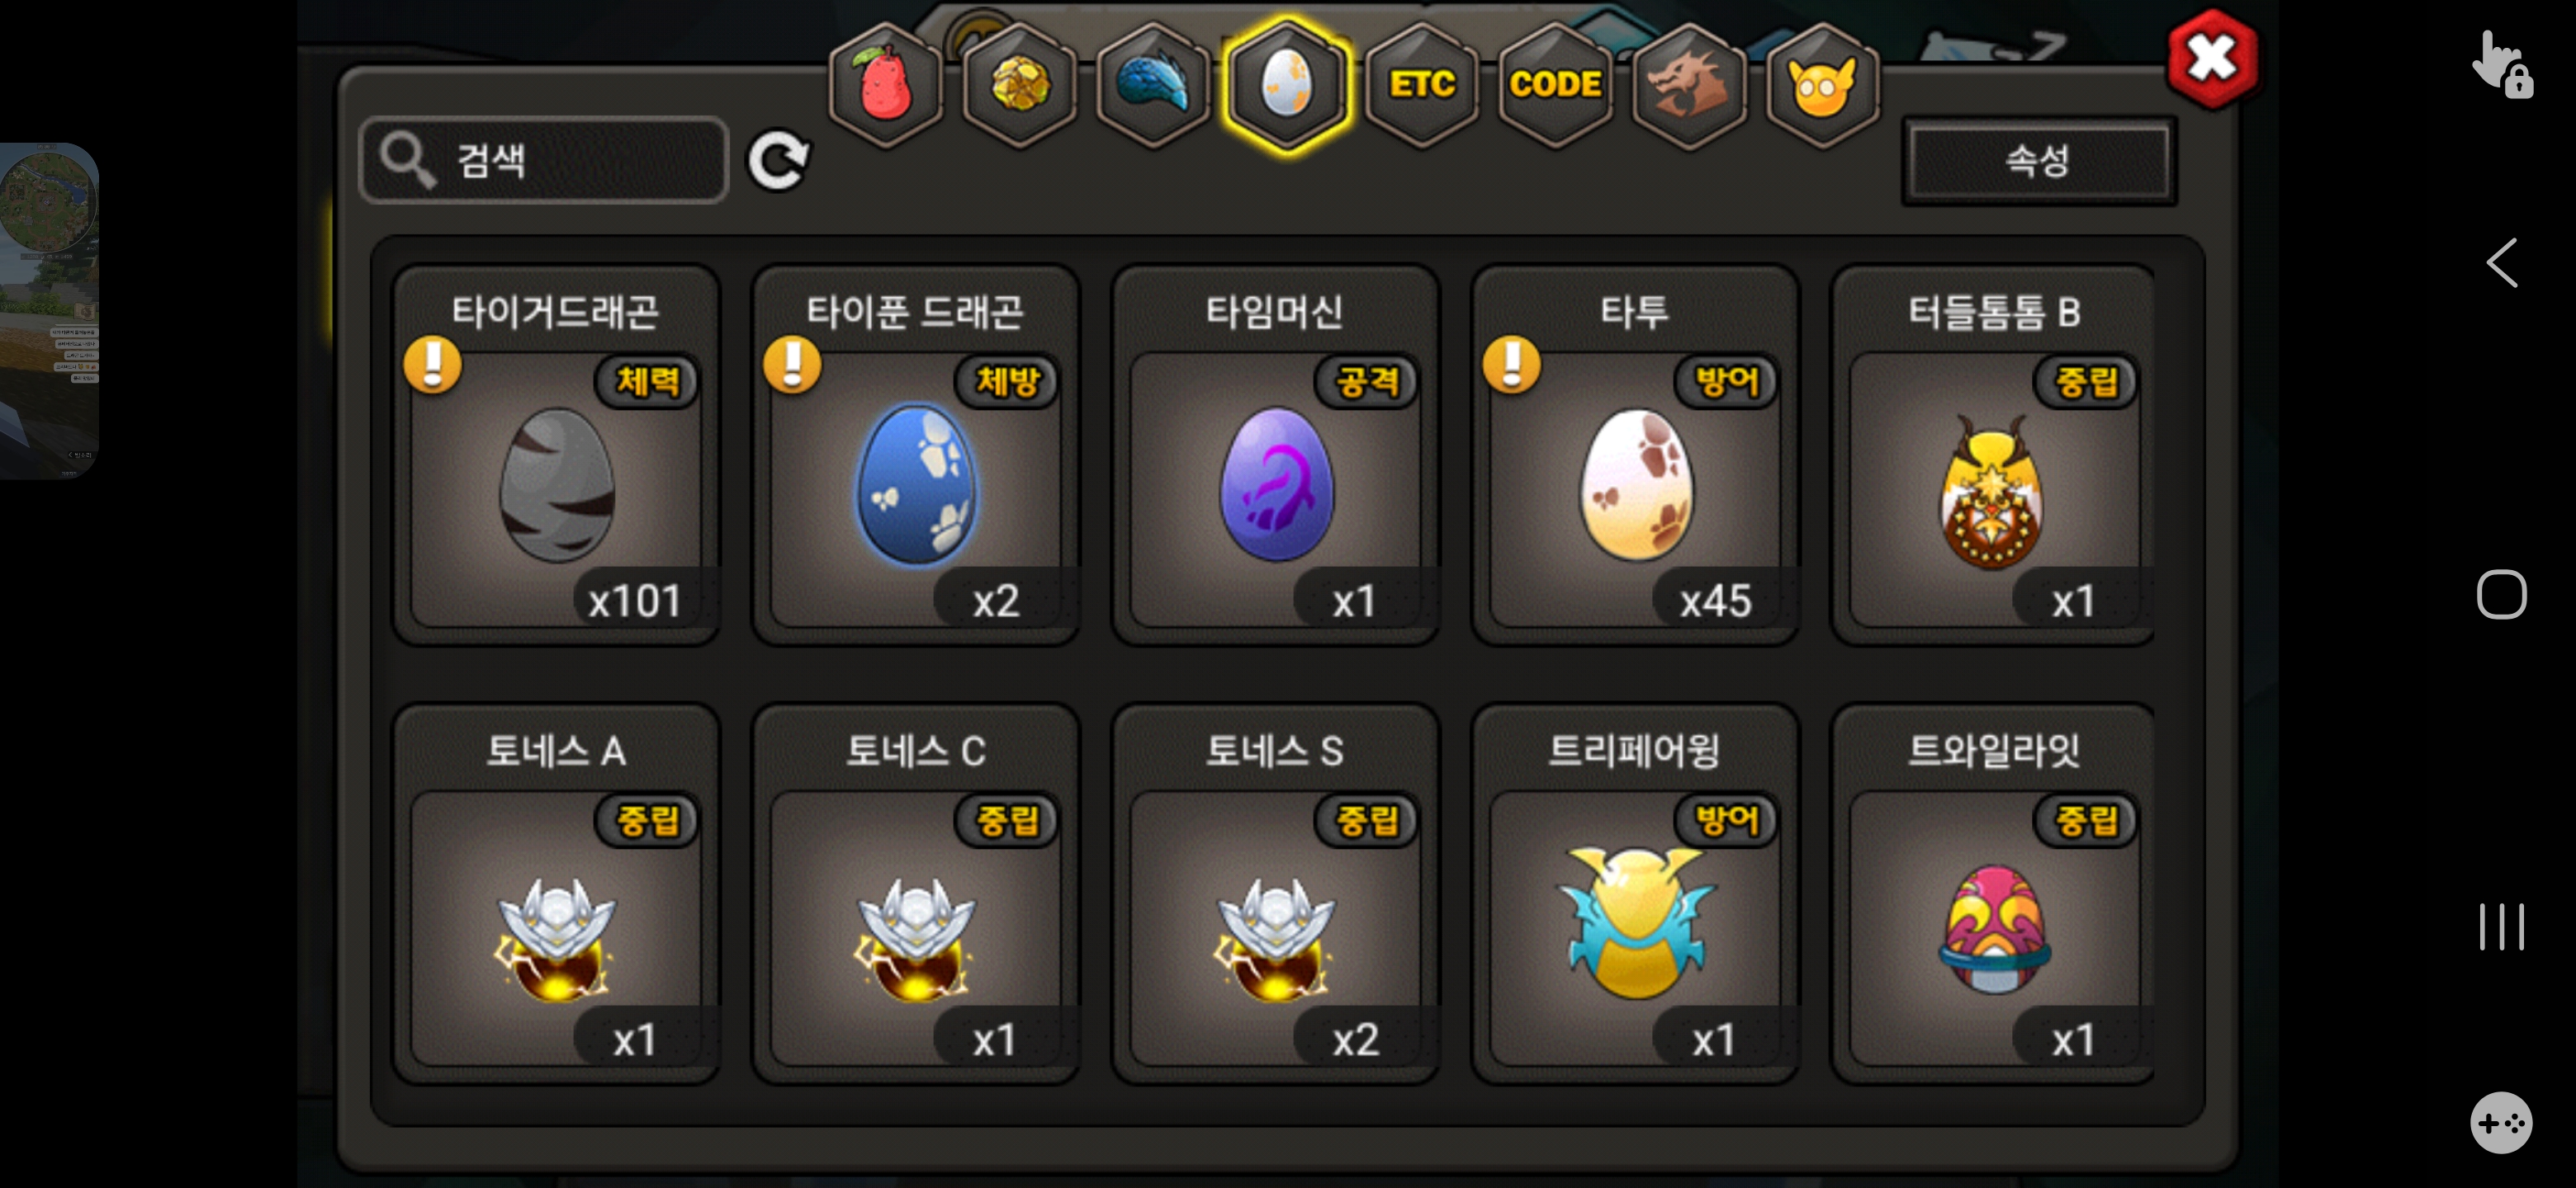This screenshot has height=1188, width=2576.
Task: Tap the Android back navigation arrow
Action: pos(2501,263)
